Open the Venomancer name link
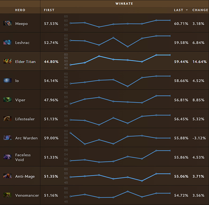209x205 pixels. pos(27,195)
